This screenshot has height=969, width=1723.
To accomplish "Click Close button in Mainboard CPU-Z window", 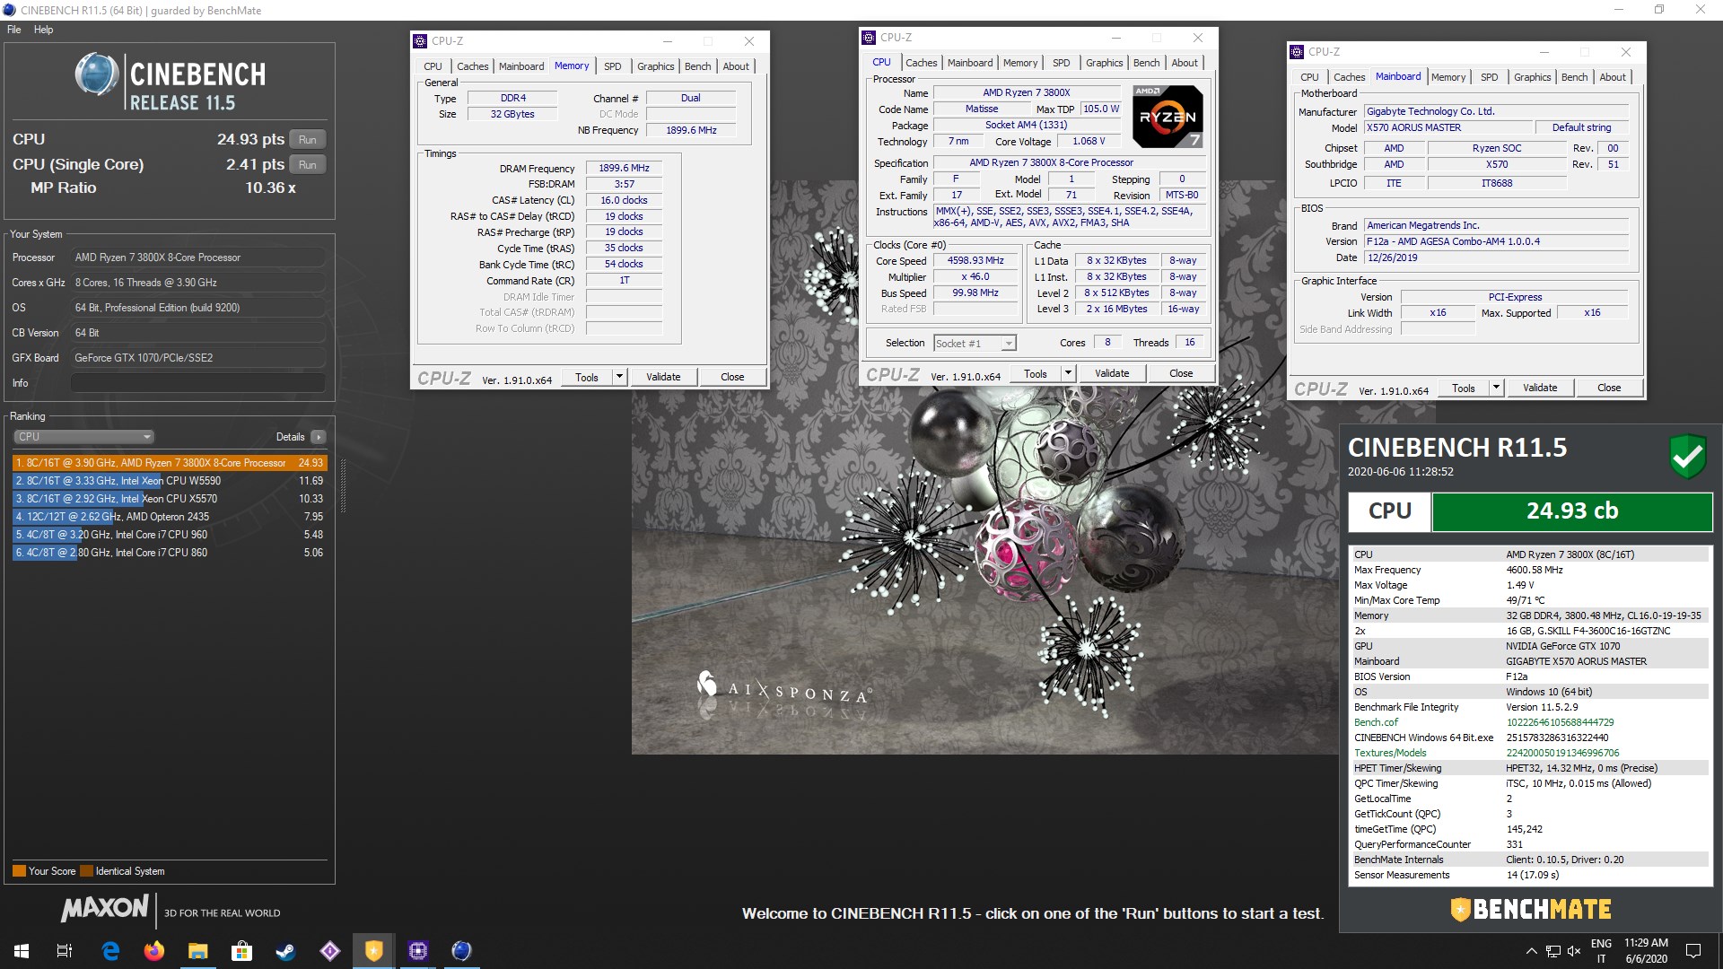I will [1609, 388].
